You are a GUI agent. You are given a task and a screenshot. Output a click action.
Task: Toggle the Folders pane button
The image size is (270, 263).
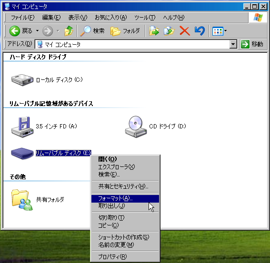point(125,31)
